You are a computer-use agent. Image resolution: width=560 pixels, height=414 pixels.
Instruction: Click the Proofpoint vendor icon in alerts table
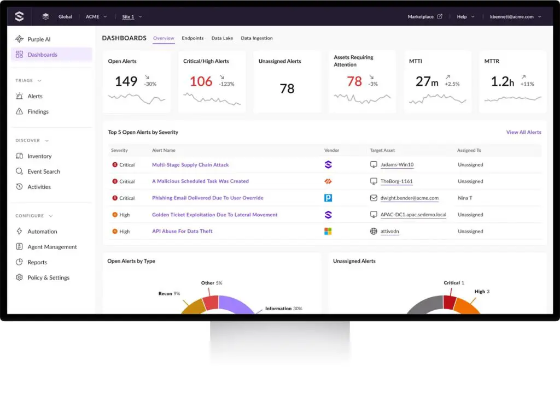pos(328,198)
